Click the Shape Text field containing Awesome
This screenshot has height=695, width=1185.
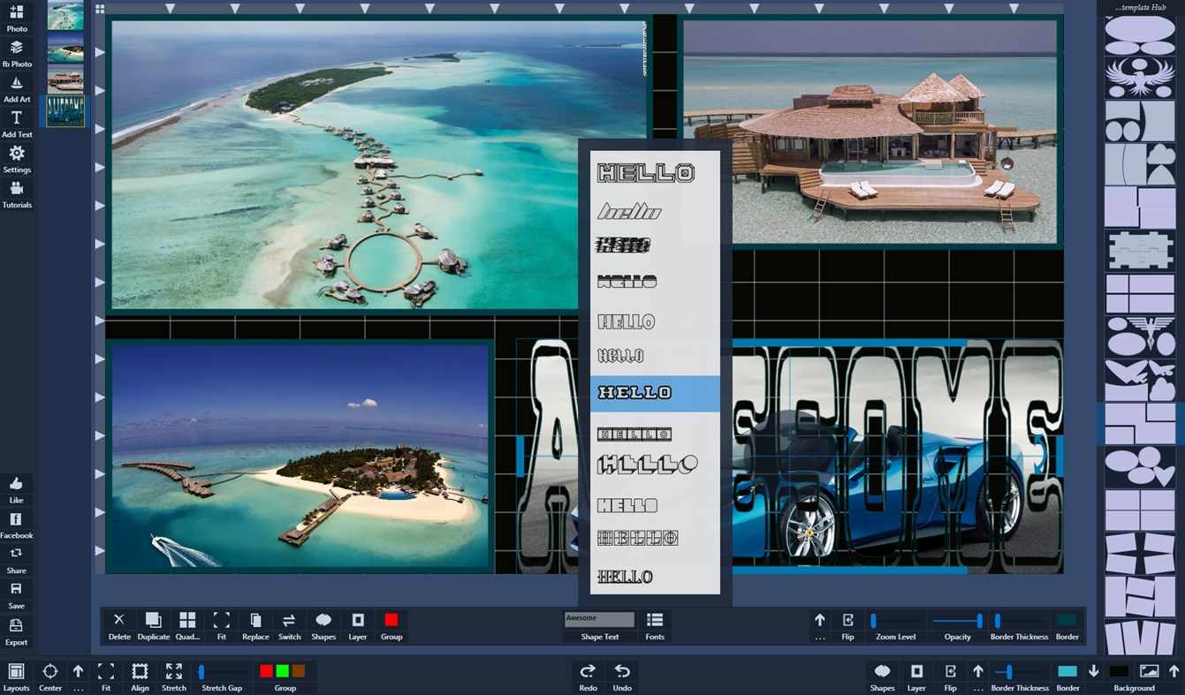[x=599, y=619]
